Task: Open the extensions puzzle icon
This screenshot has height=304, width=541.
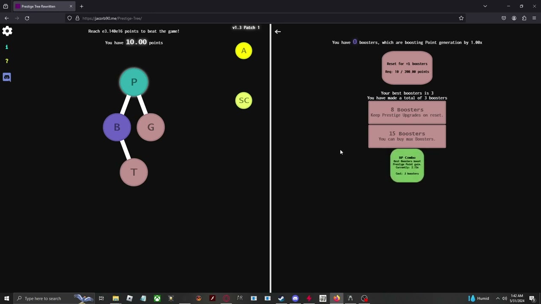Action: (524, 18)
